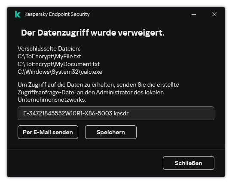Select the MyDocument.txt path entry
232x184 pixels.
click(58, 64)
